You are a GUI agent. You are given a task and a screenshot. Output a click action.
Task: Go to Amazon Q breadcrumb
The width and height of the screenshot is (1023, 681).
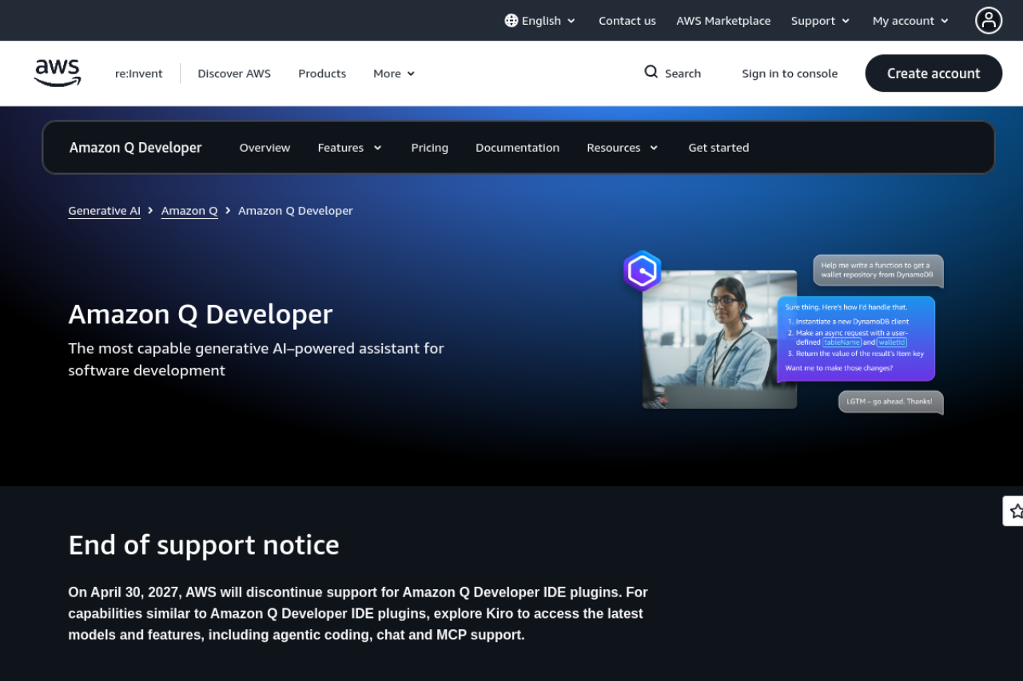189,211
